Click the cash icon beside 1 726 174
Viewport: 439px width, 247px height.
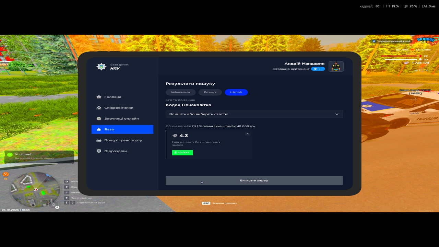pos(406,63)
